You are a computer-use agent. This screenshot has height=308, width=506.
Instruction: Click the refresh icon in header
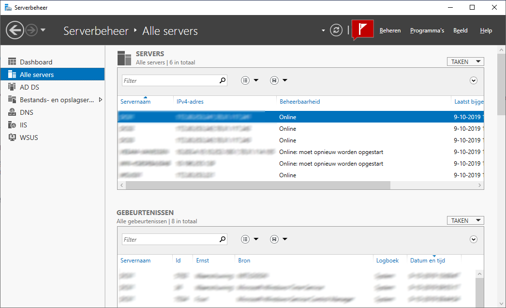click(x=336, y=31)
